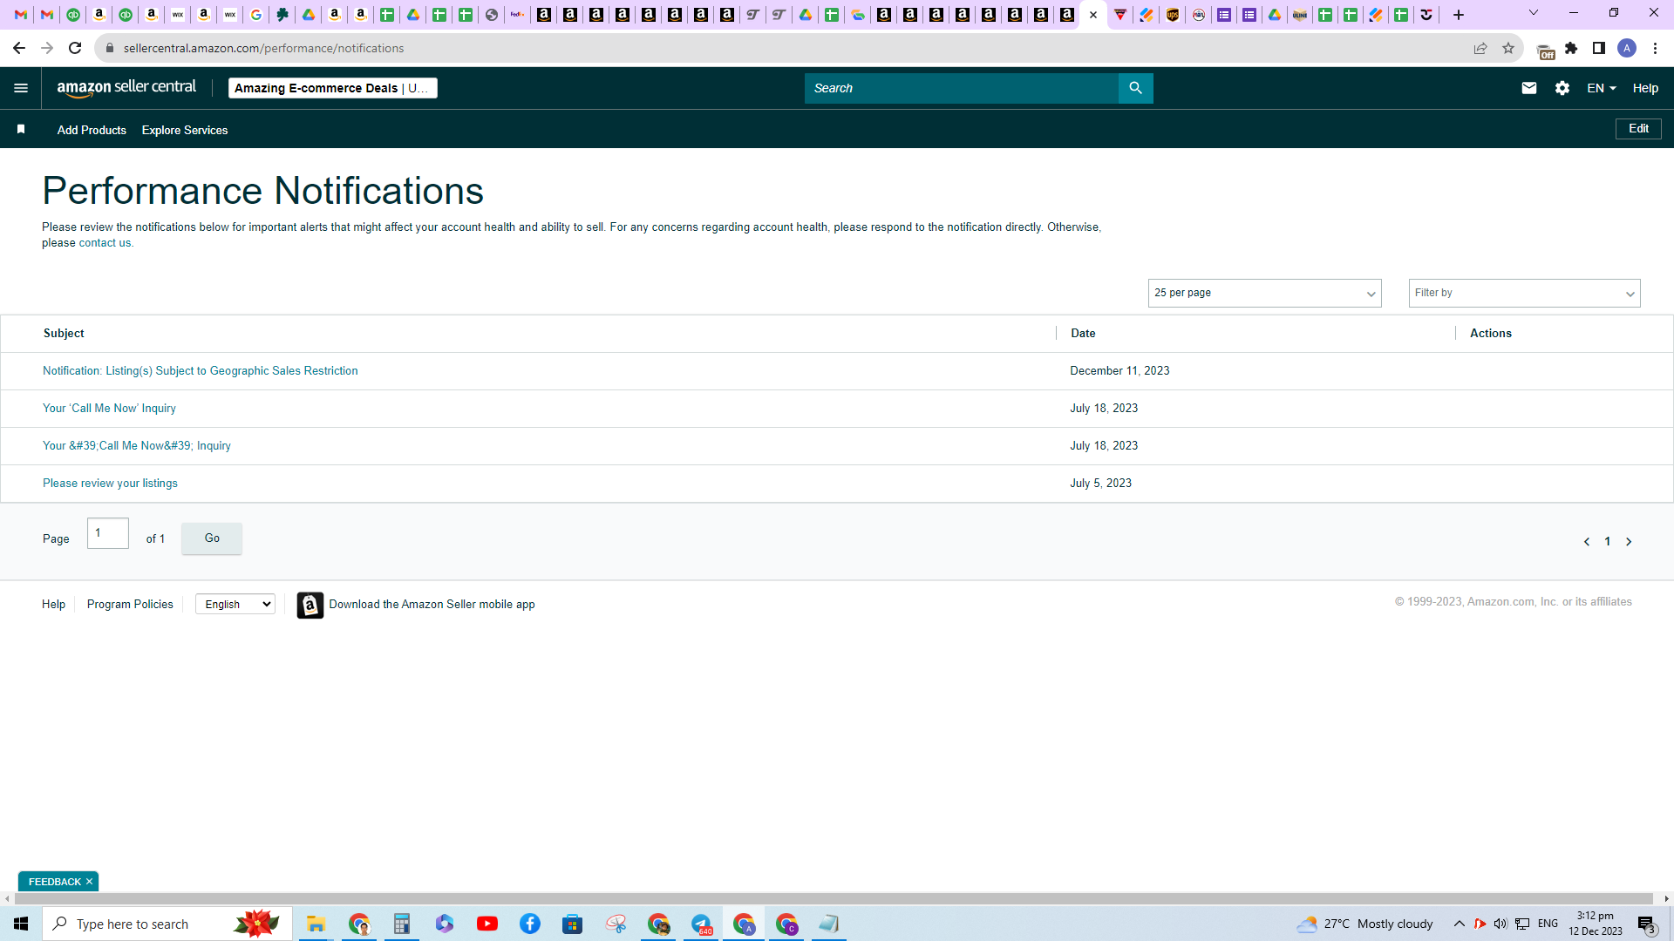1674x941 pixels.
Task: Open the messages envelope icon
Action: (x=1528, y=88)
